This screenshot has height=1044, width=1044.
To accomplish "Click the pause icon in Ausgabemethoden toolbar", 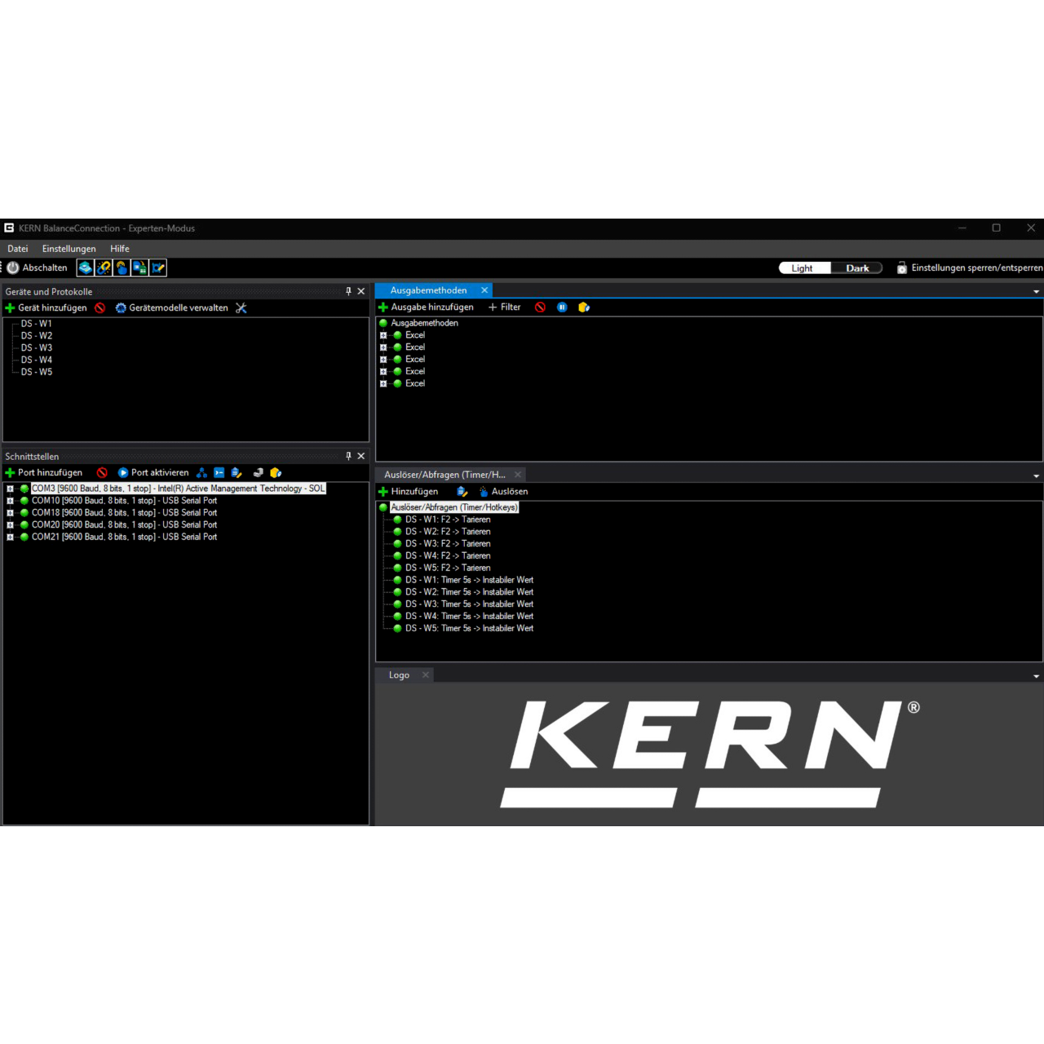I will click(562, 307).
